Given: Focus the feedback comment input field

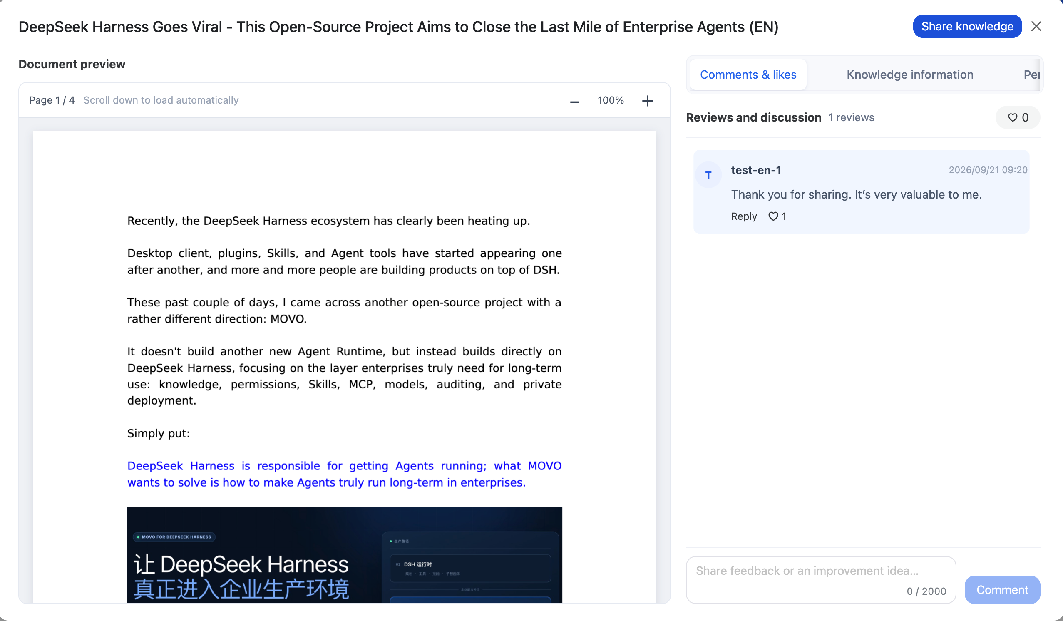Looking at the screenshot, I should pos(820,579).
